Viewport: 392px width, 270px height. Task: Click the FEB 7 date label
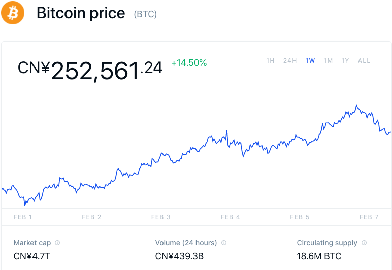pyautogui.click(x=369, y=217)
